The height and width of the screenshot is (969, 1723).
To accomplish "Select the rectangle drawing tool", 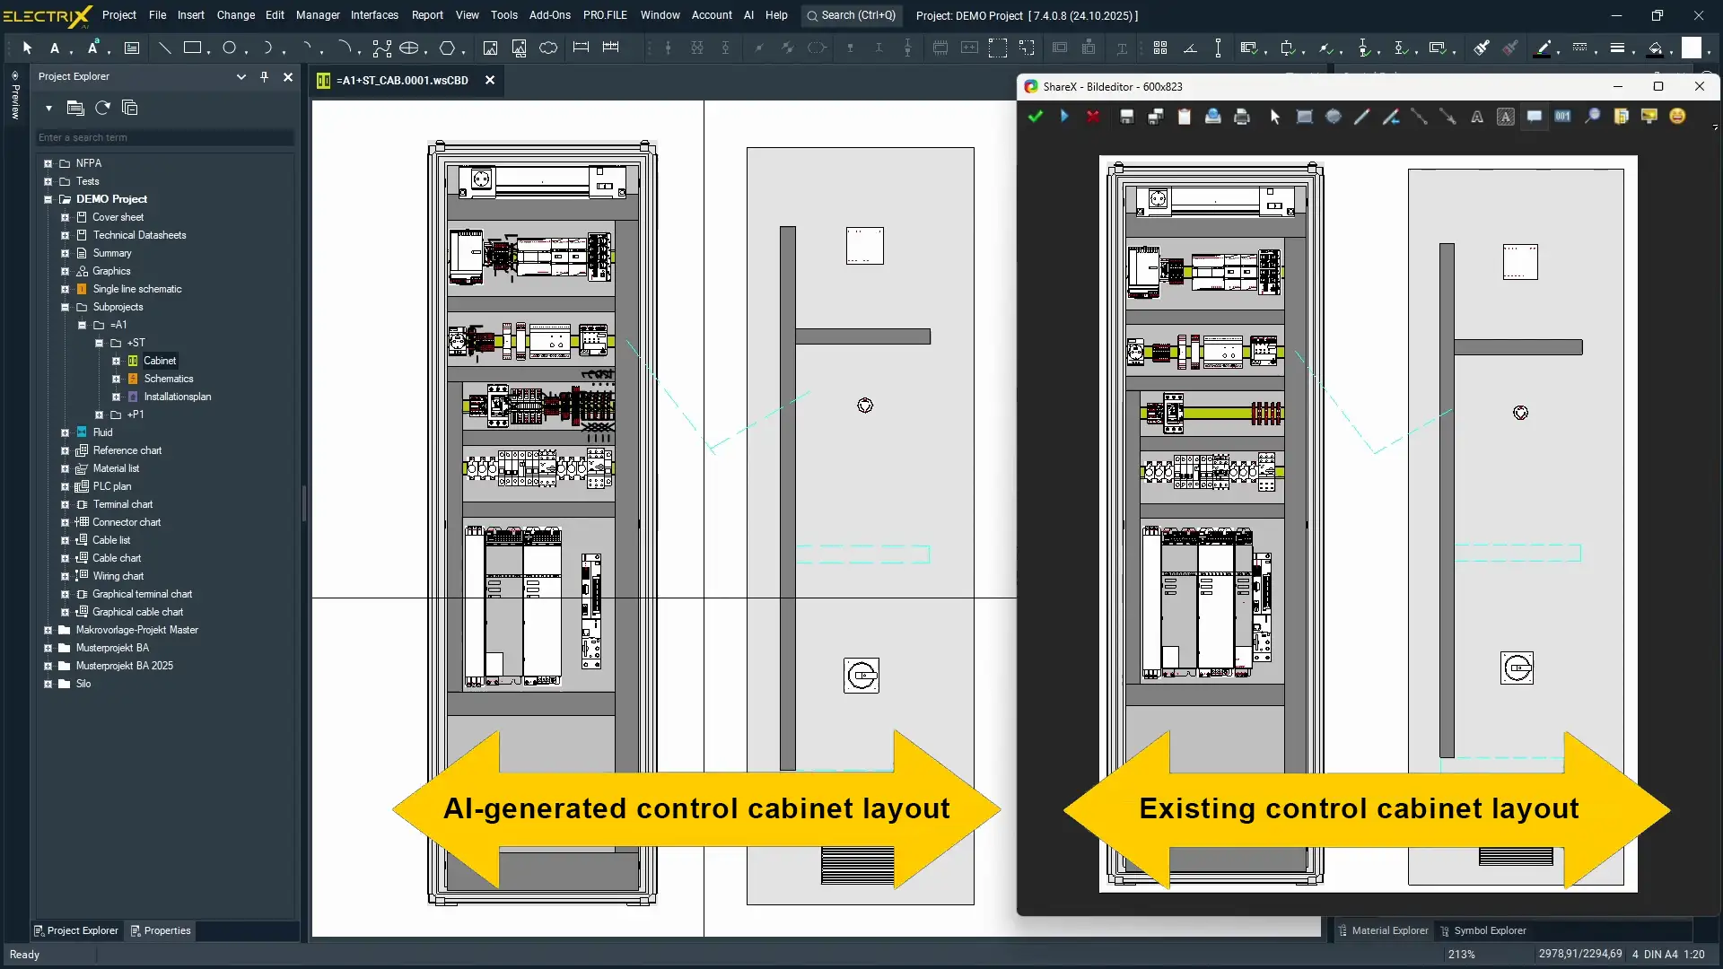I will click(x=192, y=48).
